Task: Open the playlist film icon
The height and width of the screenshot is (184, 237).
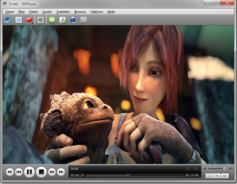Action: point(73,20)
